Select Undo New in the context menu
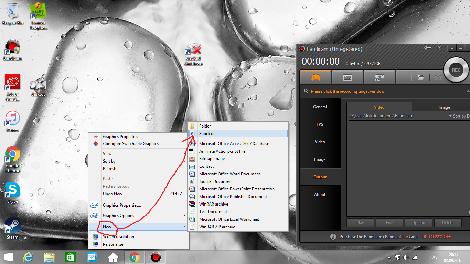Viewport: 470px width, 264px height. click(x=139, y=194)
